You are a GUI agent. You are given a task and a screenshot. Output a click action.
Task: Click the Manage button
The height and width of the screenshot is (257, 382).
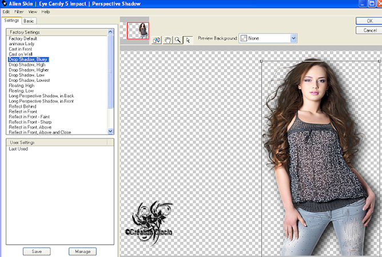82,251
